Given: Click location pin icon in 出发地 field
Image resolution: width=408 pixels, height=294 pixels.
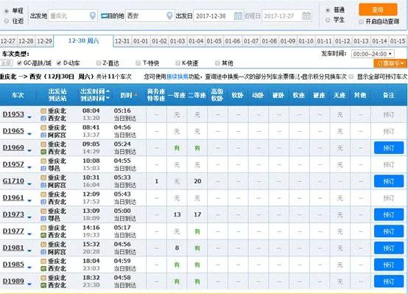Looking at the screenshot, I should (x=92, y=16).
